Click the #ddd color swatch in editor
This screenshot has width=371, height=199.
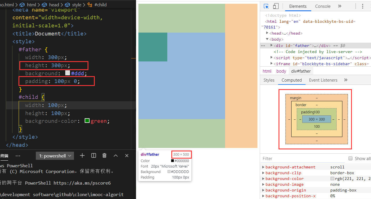tap(68, 73)
